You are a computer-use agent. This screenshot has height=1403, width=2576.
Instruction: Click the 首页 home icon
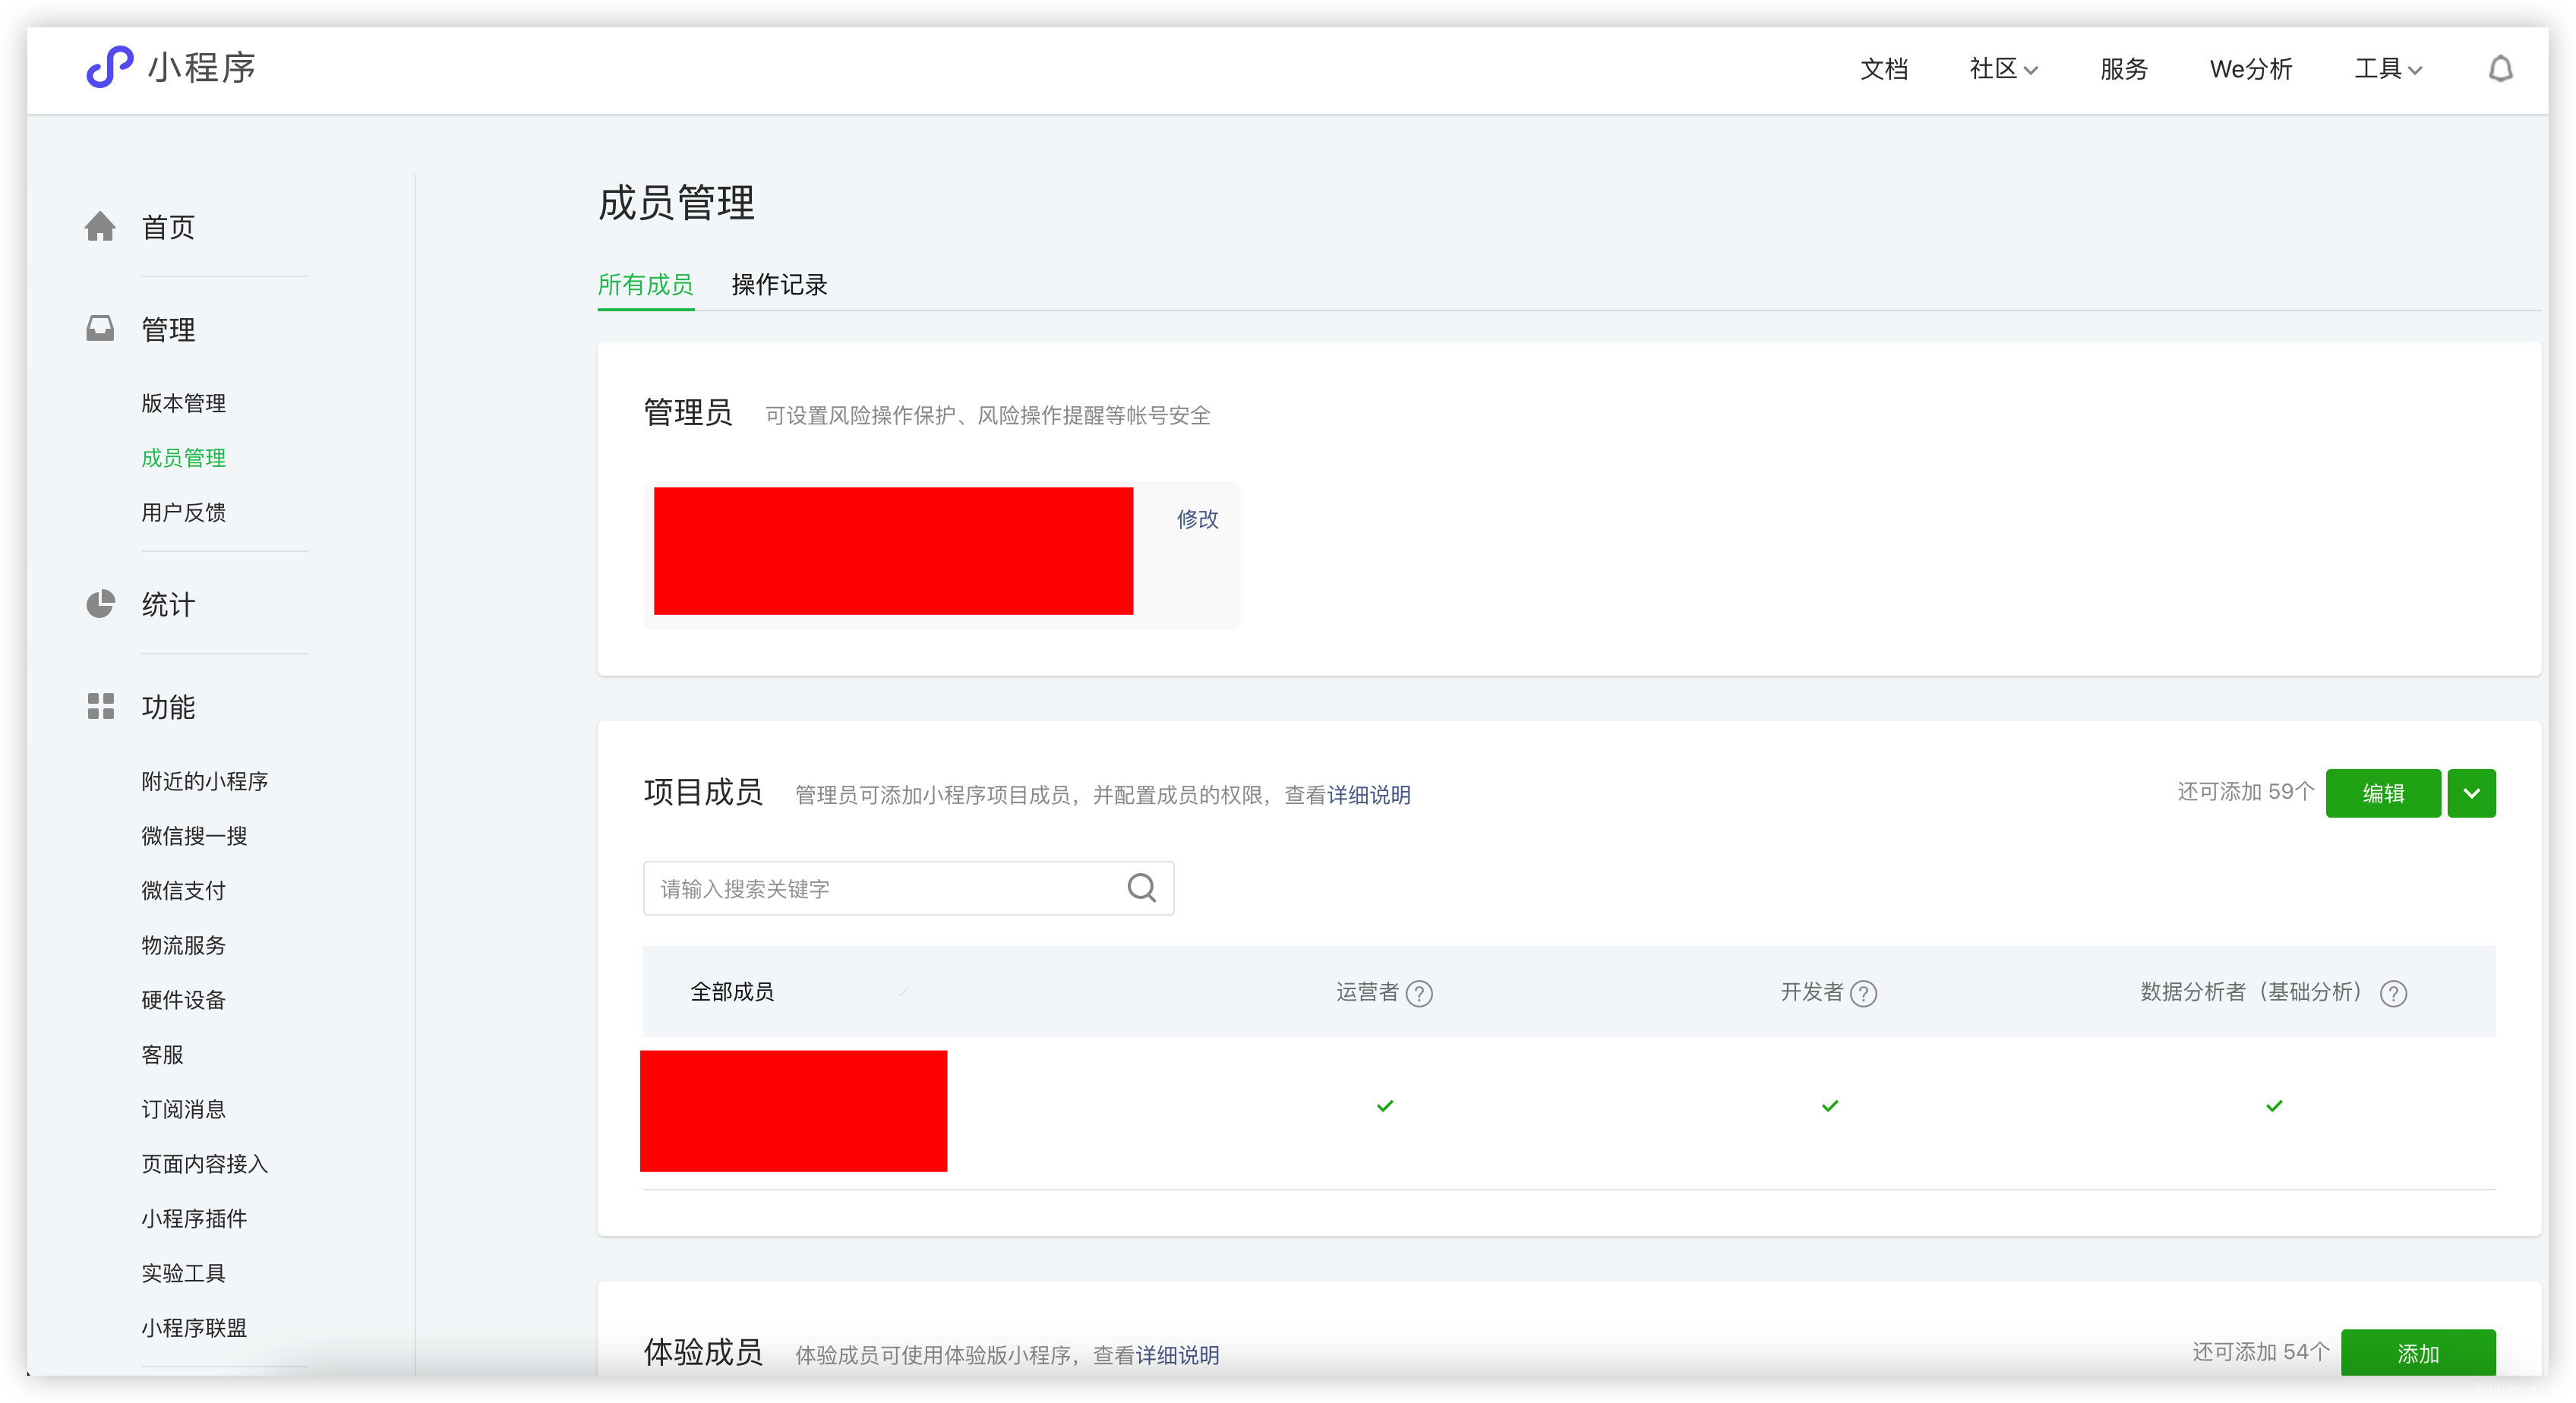tap(100, 227)
